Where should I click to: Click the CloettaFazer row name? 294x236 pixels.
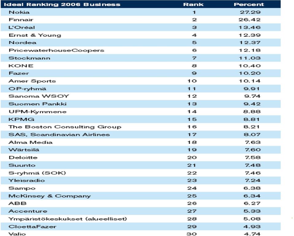pos(32,227)
